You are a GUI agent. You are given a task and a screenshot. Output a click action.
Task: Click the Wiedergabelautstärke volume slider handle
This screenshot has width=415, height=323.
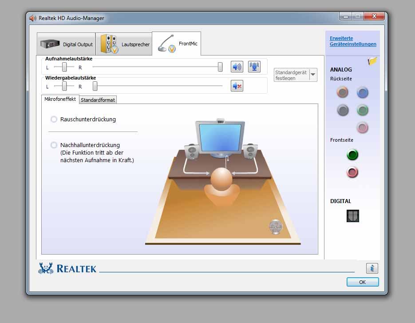point(95,86)
